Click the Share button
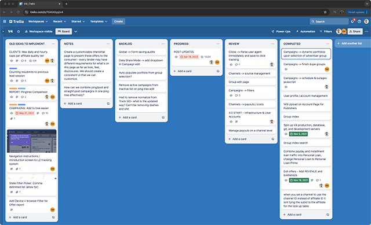371x225 pixels. coord(355,31)
